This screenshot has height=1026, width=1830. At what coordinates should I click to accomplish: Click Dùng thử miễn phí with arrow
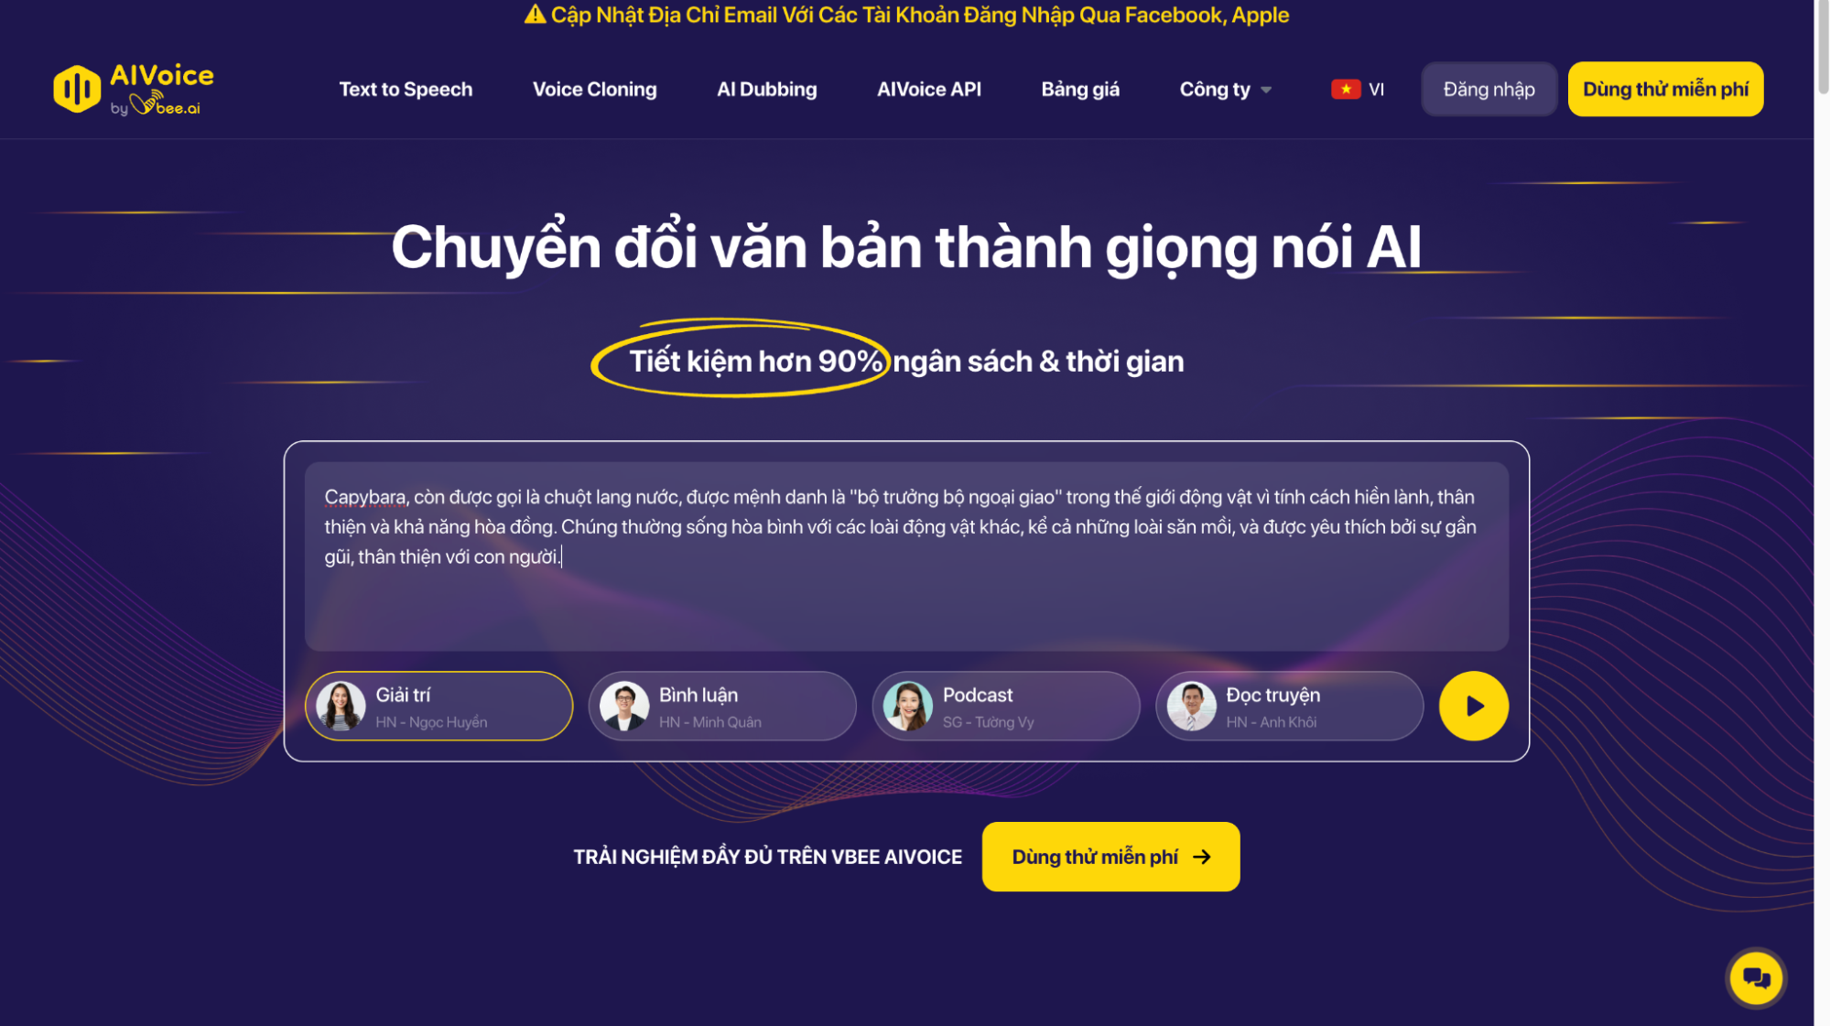1110,857
